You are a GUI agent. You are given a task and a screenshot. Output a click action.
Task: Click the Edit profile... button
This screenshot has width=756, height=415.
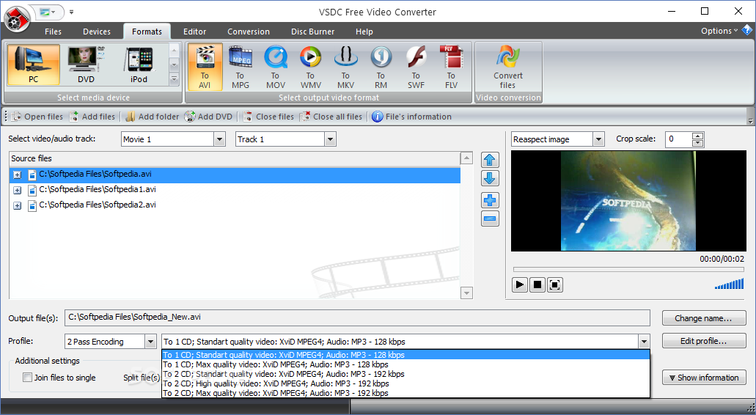click(704, 341)
